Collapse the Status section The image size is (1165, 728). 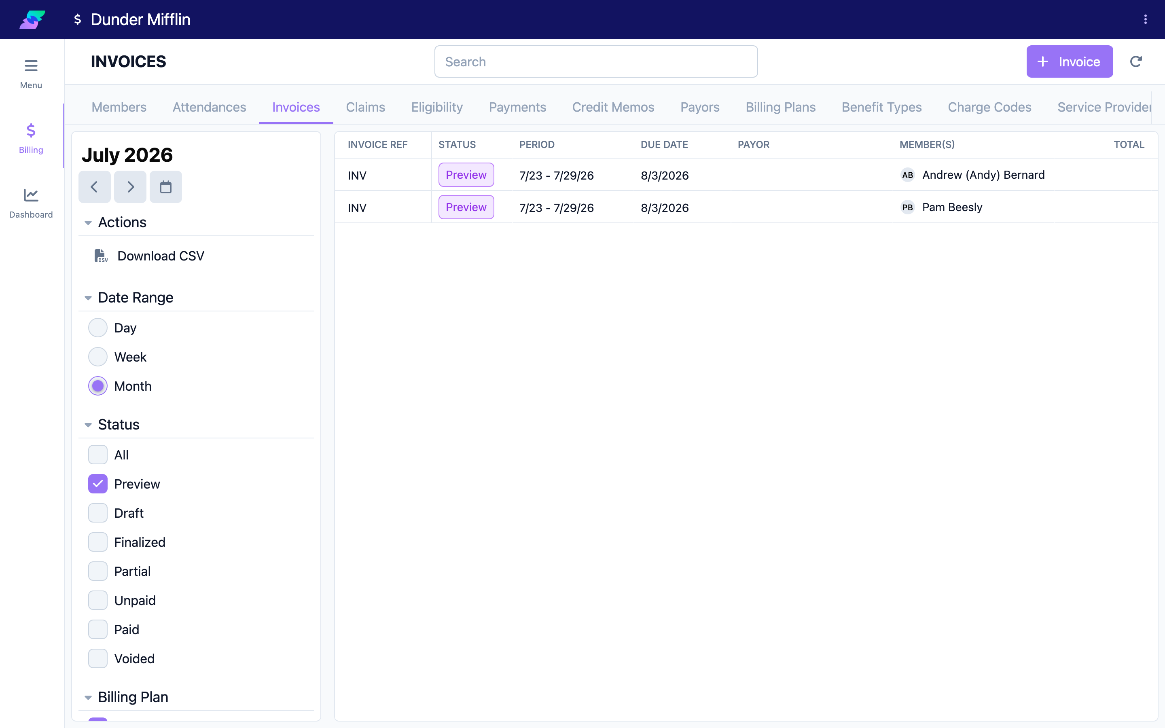tap(88, 425)
